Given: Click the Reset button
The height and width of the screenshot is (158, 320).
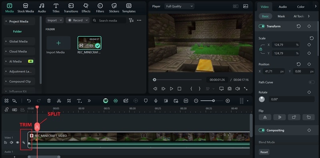Looking at the screenshot, I should (264, 152).
